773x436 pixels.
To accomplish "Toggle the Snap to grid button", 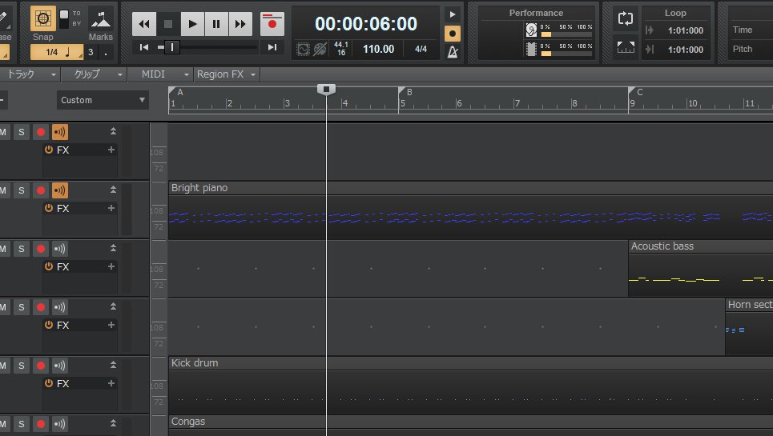I will tap(43, 19).
